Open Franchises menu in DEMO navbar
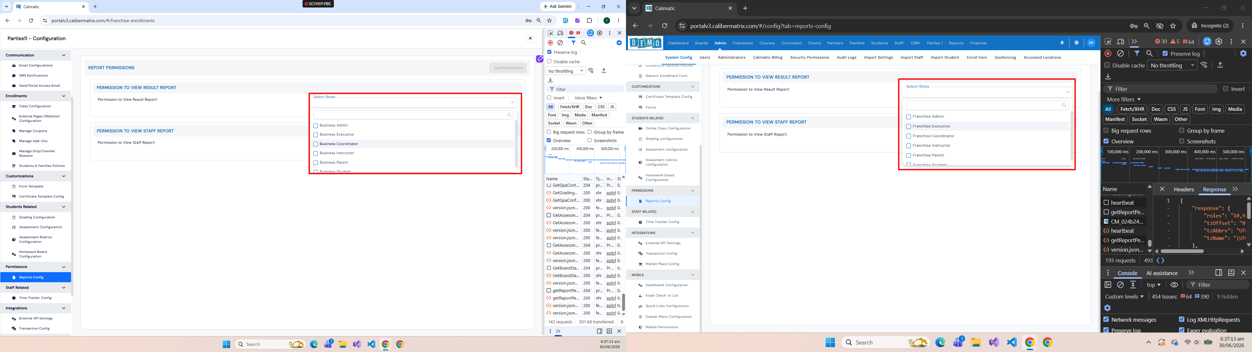Image resolution: width=1252 pixels, height=352 pixels. [743, 43]
